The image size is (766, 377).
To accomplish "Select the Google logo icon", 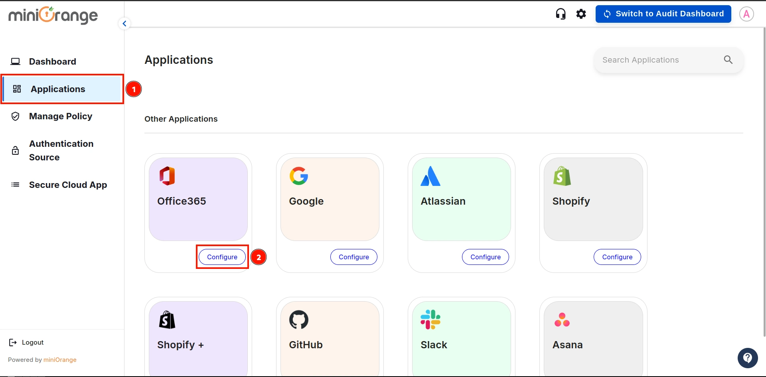I will tap(299, 176).
